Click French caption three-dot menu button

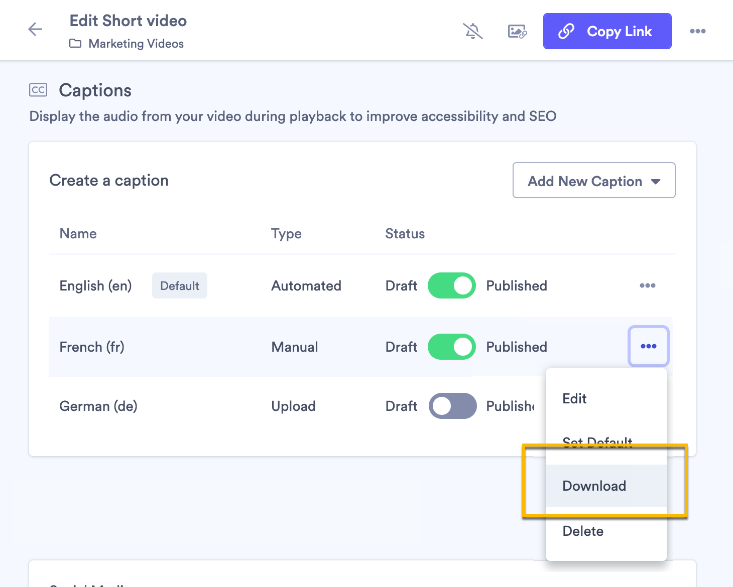(x=648, y=346)
